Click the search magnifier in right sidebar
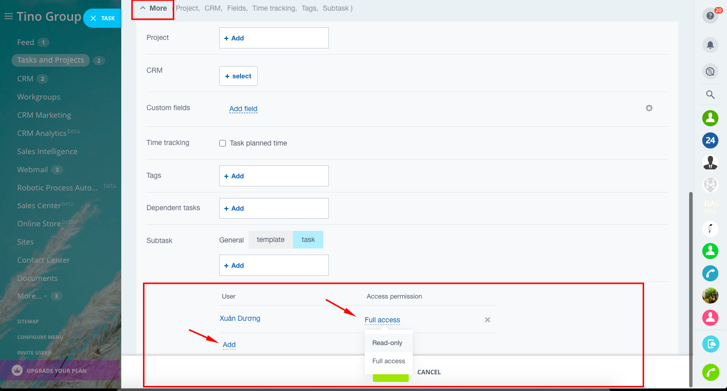 (x=710, y=94)
